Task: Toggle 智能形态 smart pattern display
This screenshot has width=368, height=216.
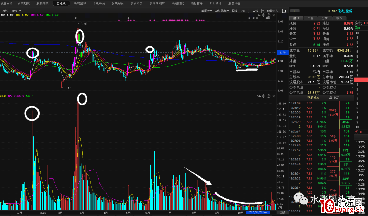Action: pyautogui.click(x=272, y=11)
